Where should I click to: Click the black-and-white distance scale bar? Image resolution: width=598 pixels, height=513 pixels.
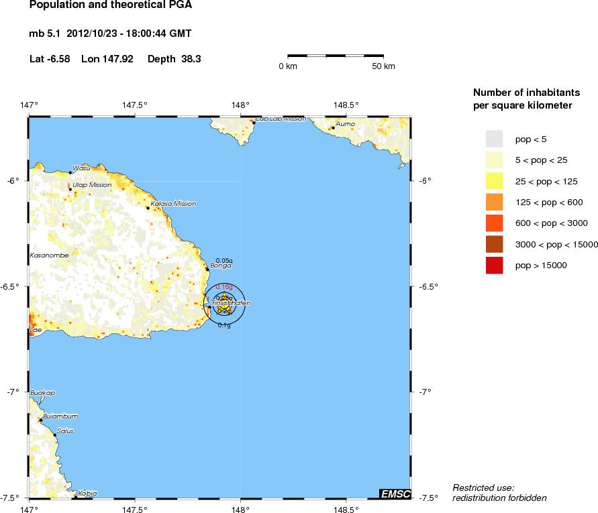(x=336, y=56)
